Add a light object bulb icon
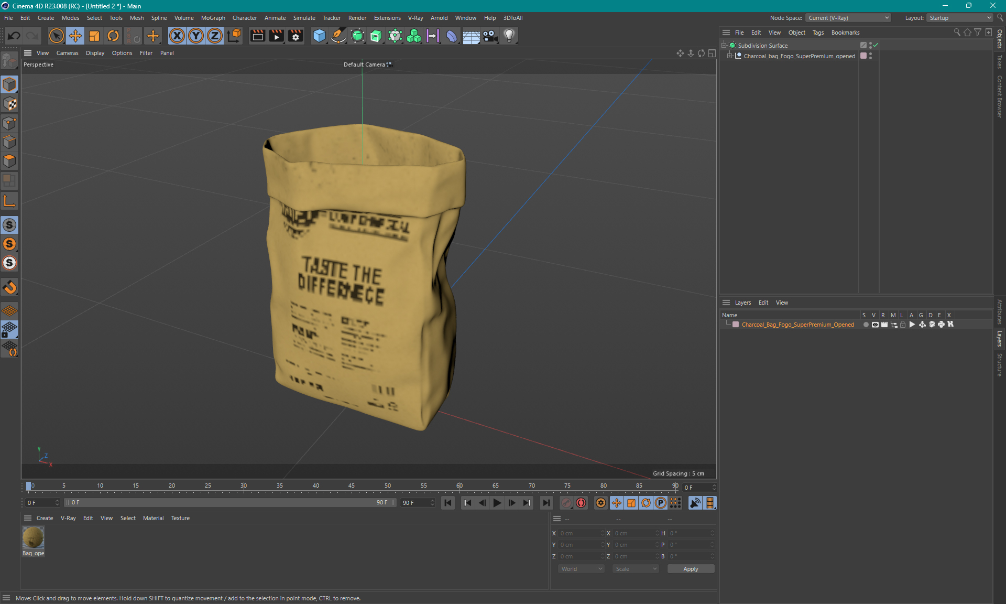This screenshot has height=604, width=1006. tap(509, 36)
